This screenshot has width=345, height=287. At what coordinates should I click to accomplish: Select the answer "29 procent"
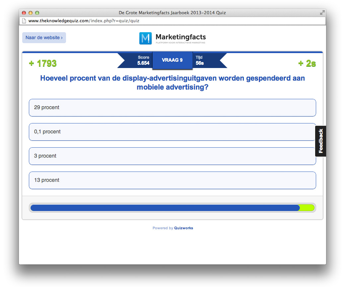coord(172,108)
